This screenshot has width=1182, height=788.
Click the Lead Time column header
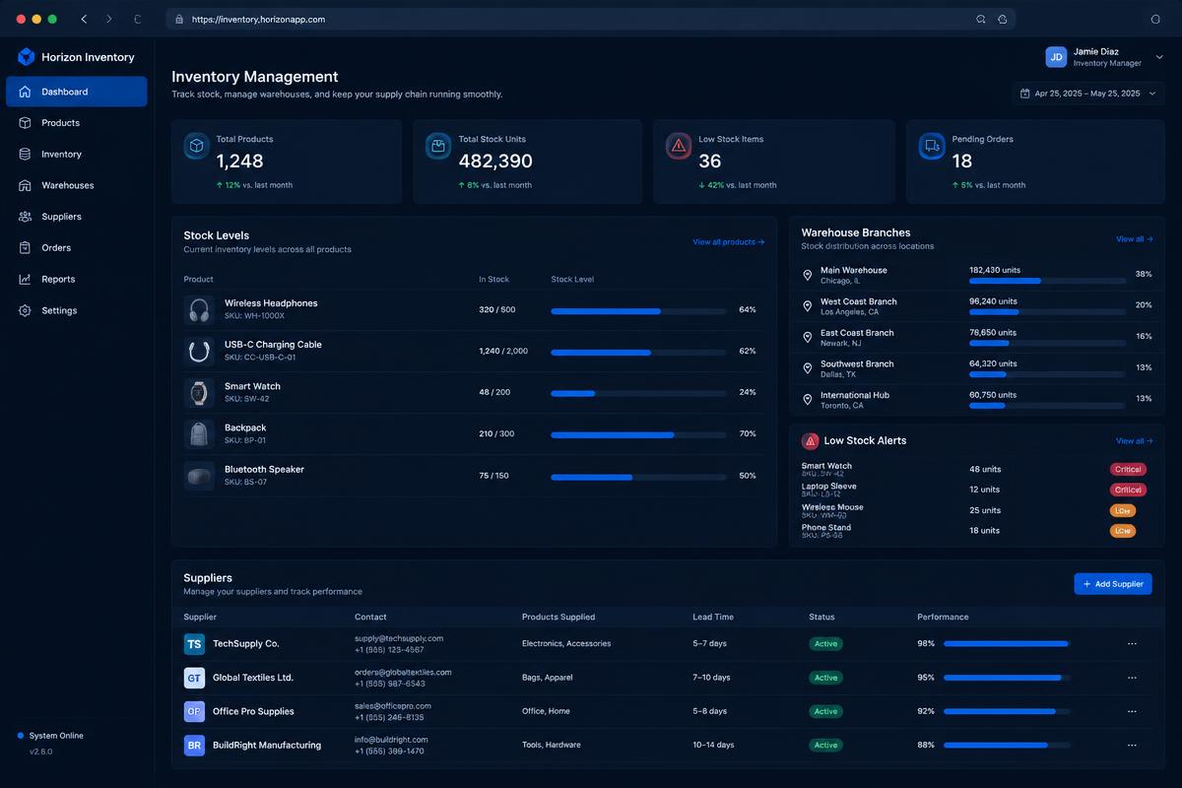(713, 617)
